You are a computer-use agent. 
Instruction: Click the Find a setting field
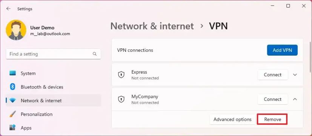53,54
